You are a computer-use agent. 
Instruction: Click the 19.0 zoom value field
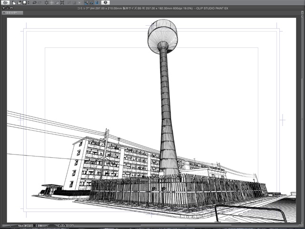(x=20, y=226)
